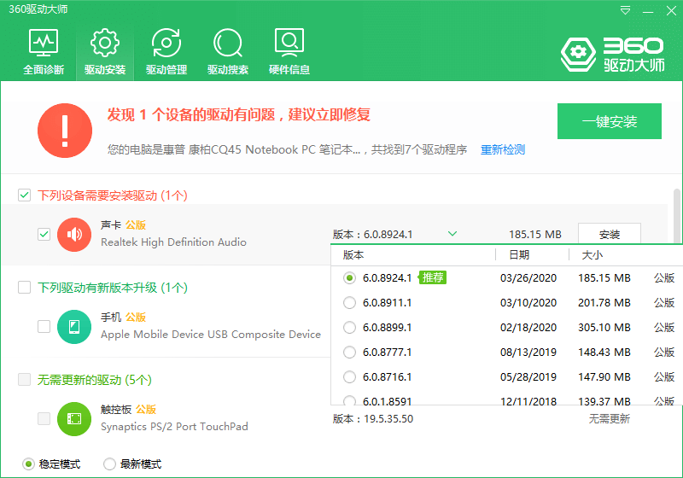Choose version 6.0.8777.1 from the list
Viewport: 683px width, 478px height.
pyautogui.click(x=349, y=353)
